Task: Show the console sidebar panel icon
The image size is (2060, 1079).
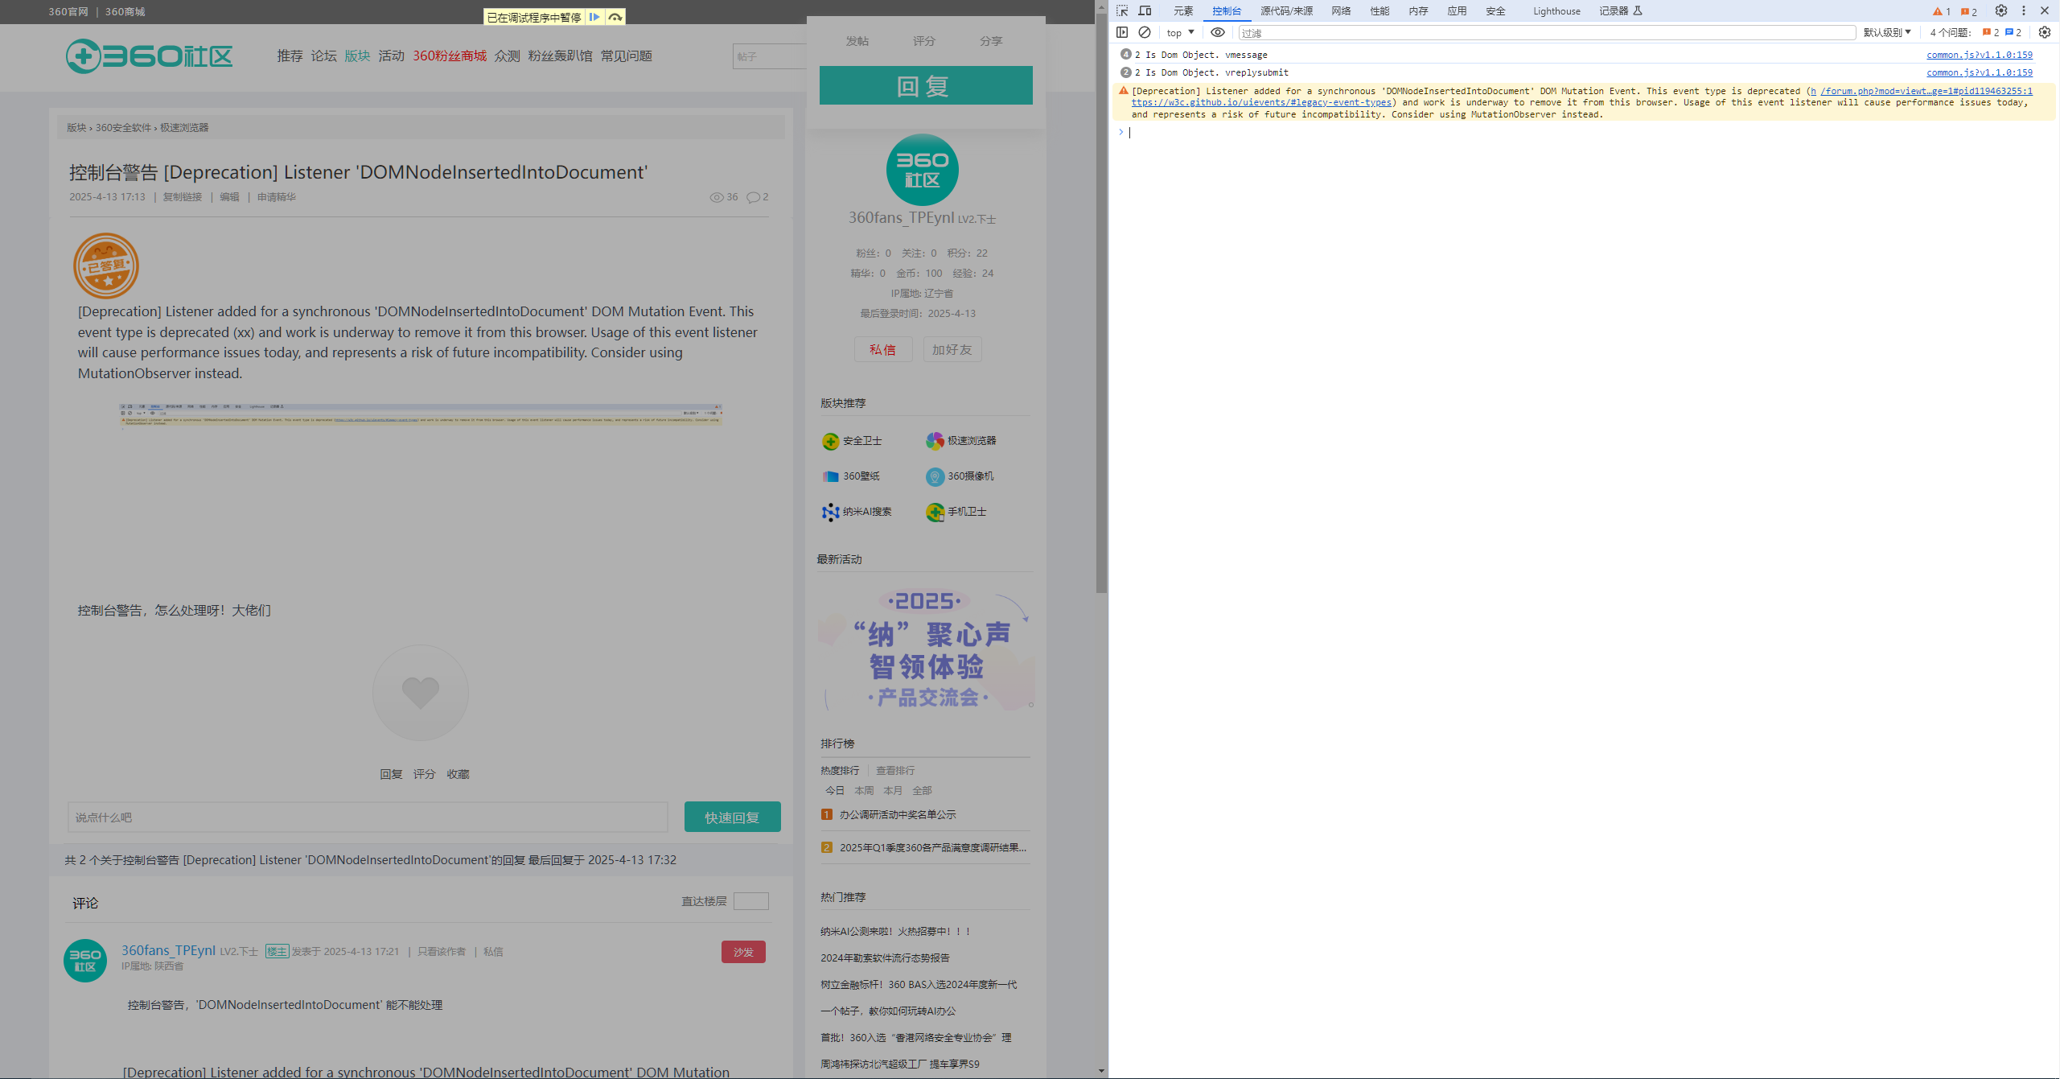Action: [x=1122, y=32]
